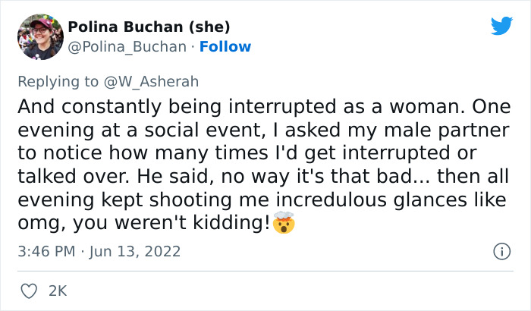Open Polina Buchan's profile picture
This screenshot has height=311, width=531.
(39, 36)
